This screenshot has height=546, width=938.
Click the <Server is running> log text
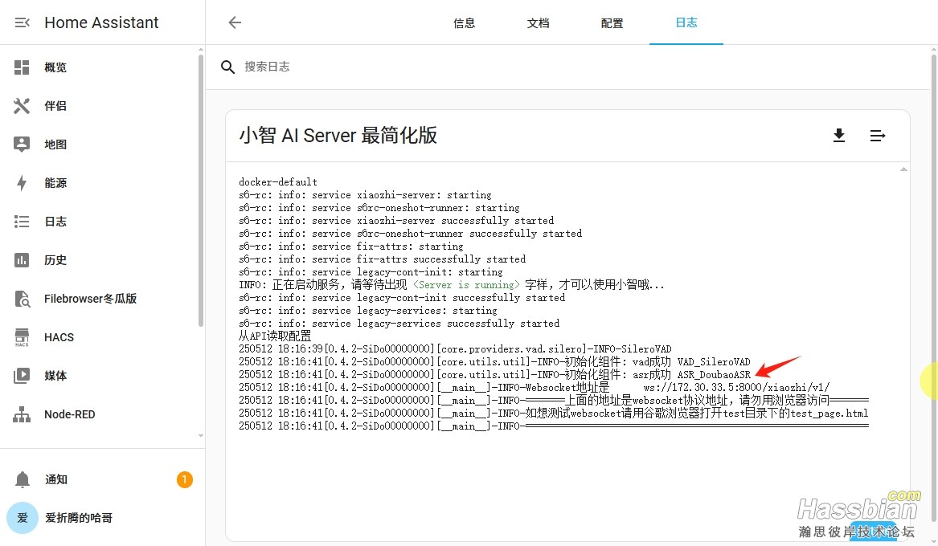467,285
